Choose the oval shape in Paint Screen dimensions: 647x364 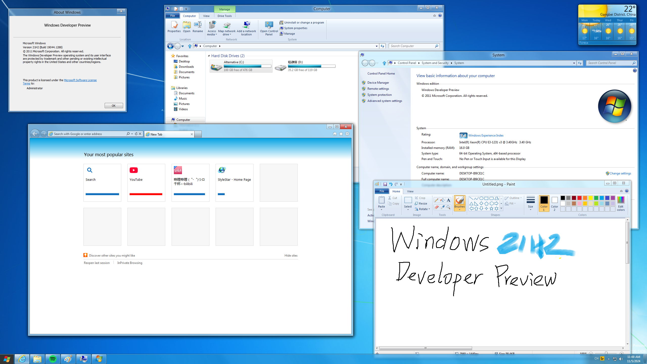coord(481,198)
